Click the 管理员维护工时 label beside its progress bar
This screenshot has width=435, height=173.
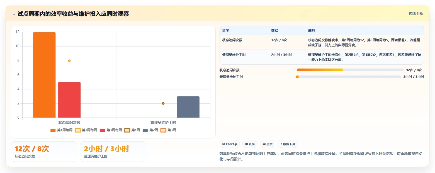[231, 77]
